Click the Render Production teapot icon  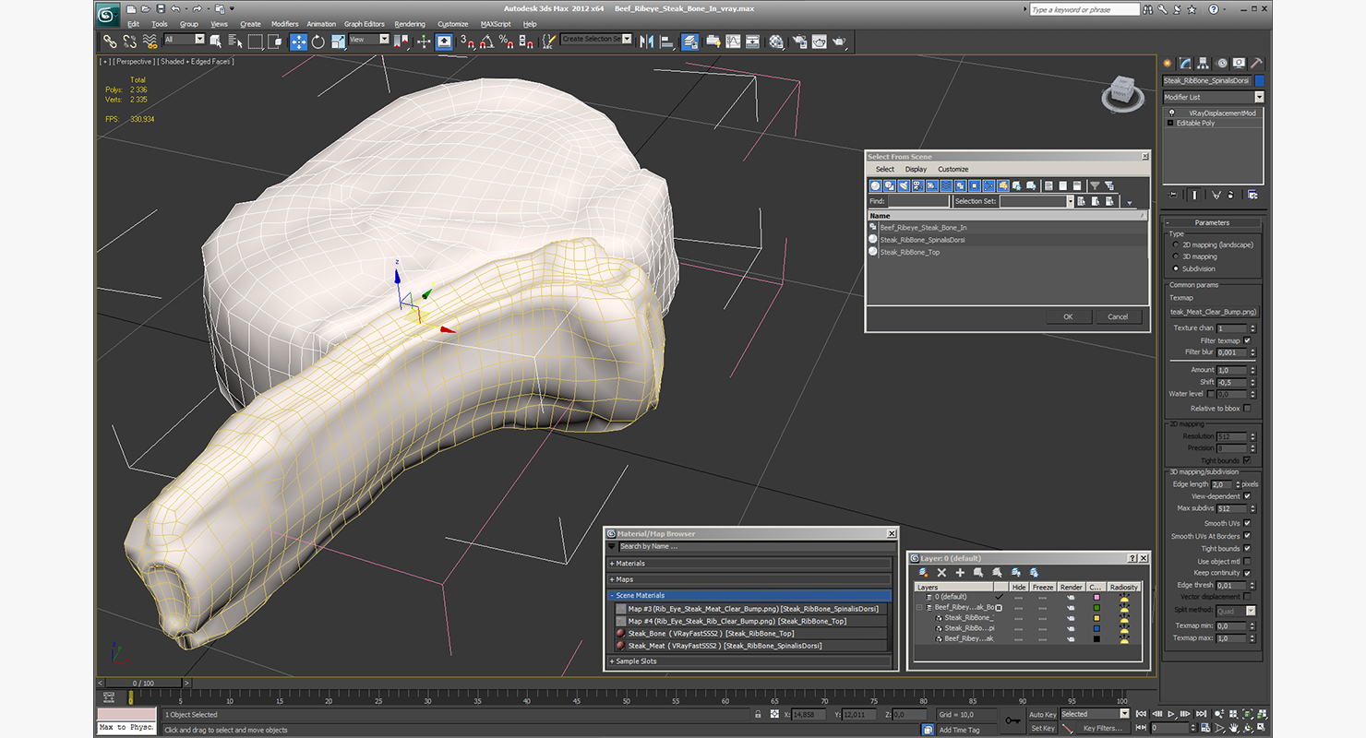839,42
